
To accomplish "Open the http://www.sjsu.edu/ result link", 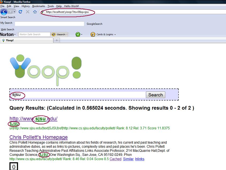I will point(33,119).
